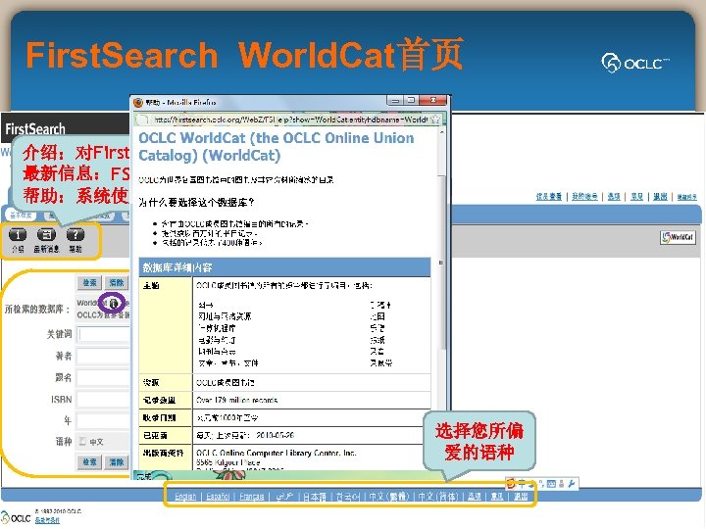Click the red Sogou IME logo

point(511,484)
